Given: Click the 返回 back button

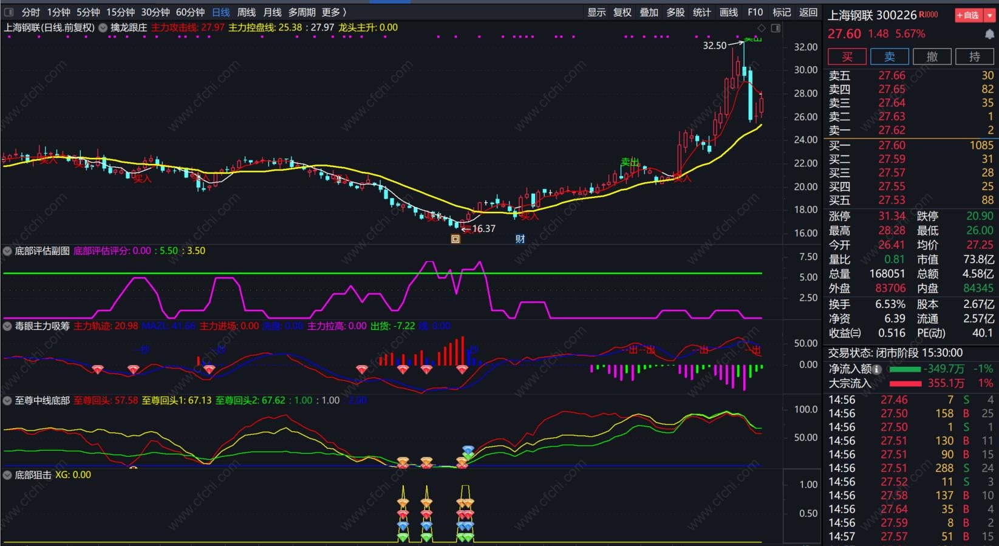Looking at the screenshot, I should click(x=808, y=12).
